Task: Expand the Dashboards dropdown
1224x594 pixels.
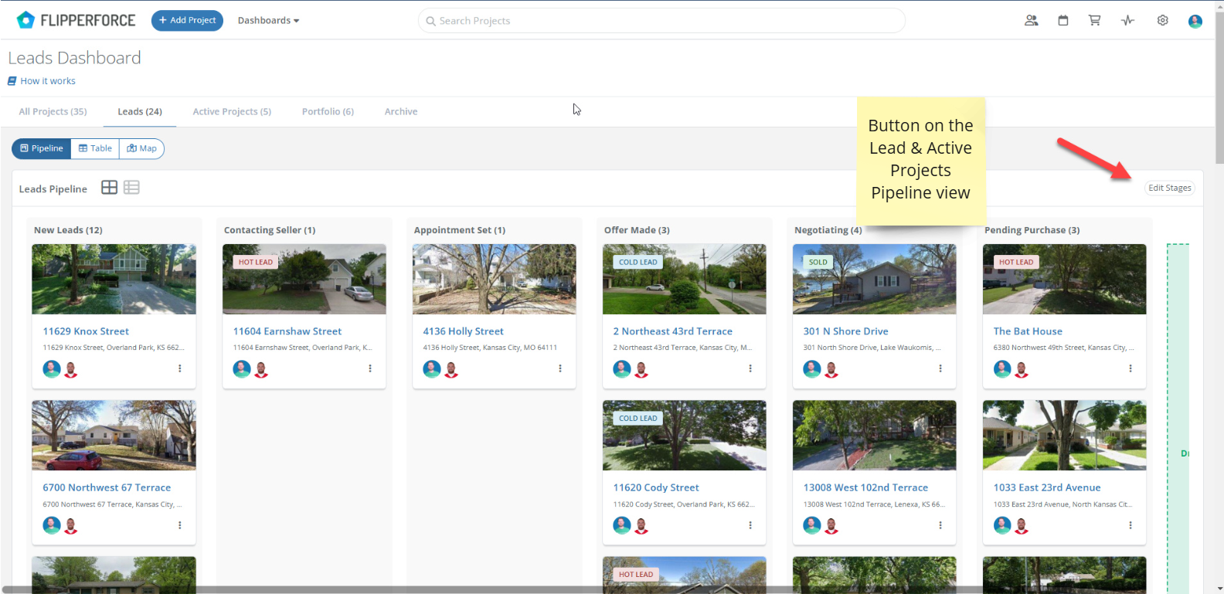Action: click(x=268, y=21)
